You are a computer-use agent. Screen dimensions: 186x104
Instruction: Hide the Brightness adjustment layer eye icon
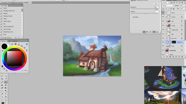pyautogui.click(x=163, y=42)
